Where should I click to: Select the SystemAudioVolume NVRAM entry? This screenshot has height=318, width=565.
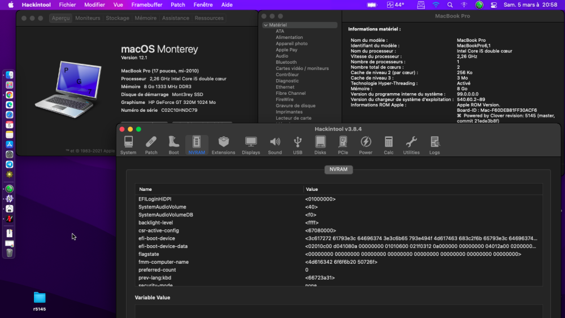point(338,207)
